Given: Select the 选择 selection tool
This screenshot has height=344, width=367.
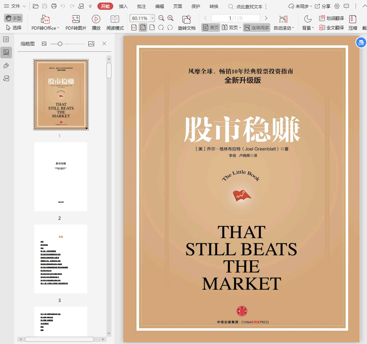Looking at the screenshot, I should 14,28.
